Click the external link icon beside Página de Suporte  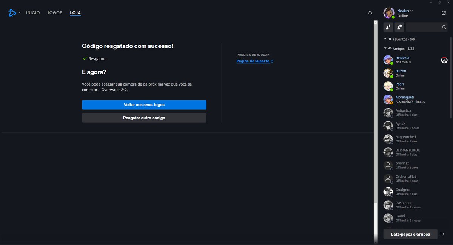(272, 61)
